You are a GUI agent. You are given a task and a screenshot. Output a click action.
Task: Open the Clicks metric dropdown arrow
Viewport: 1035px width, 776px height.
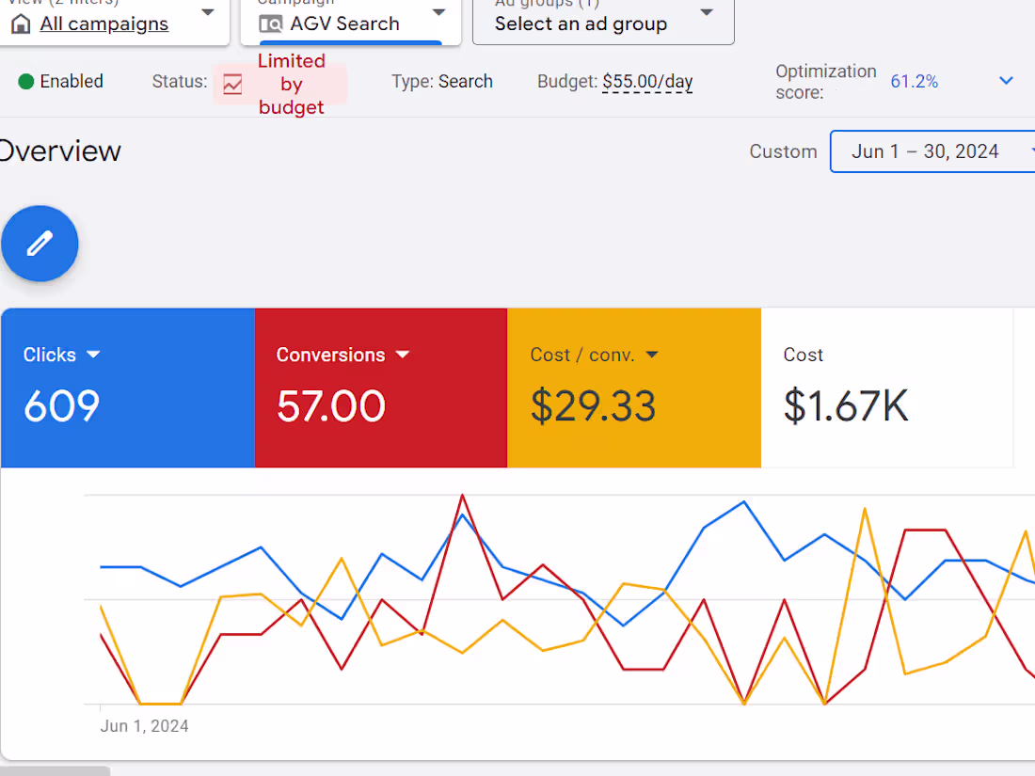pos(93,355)
